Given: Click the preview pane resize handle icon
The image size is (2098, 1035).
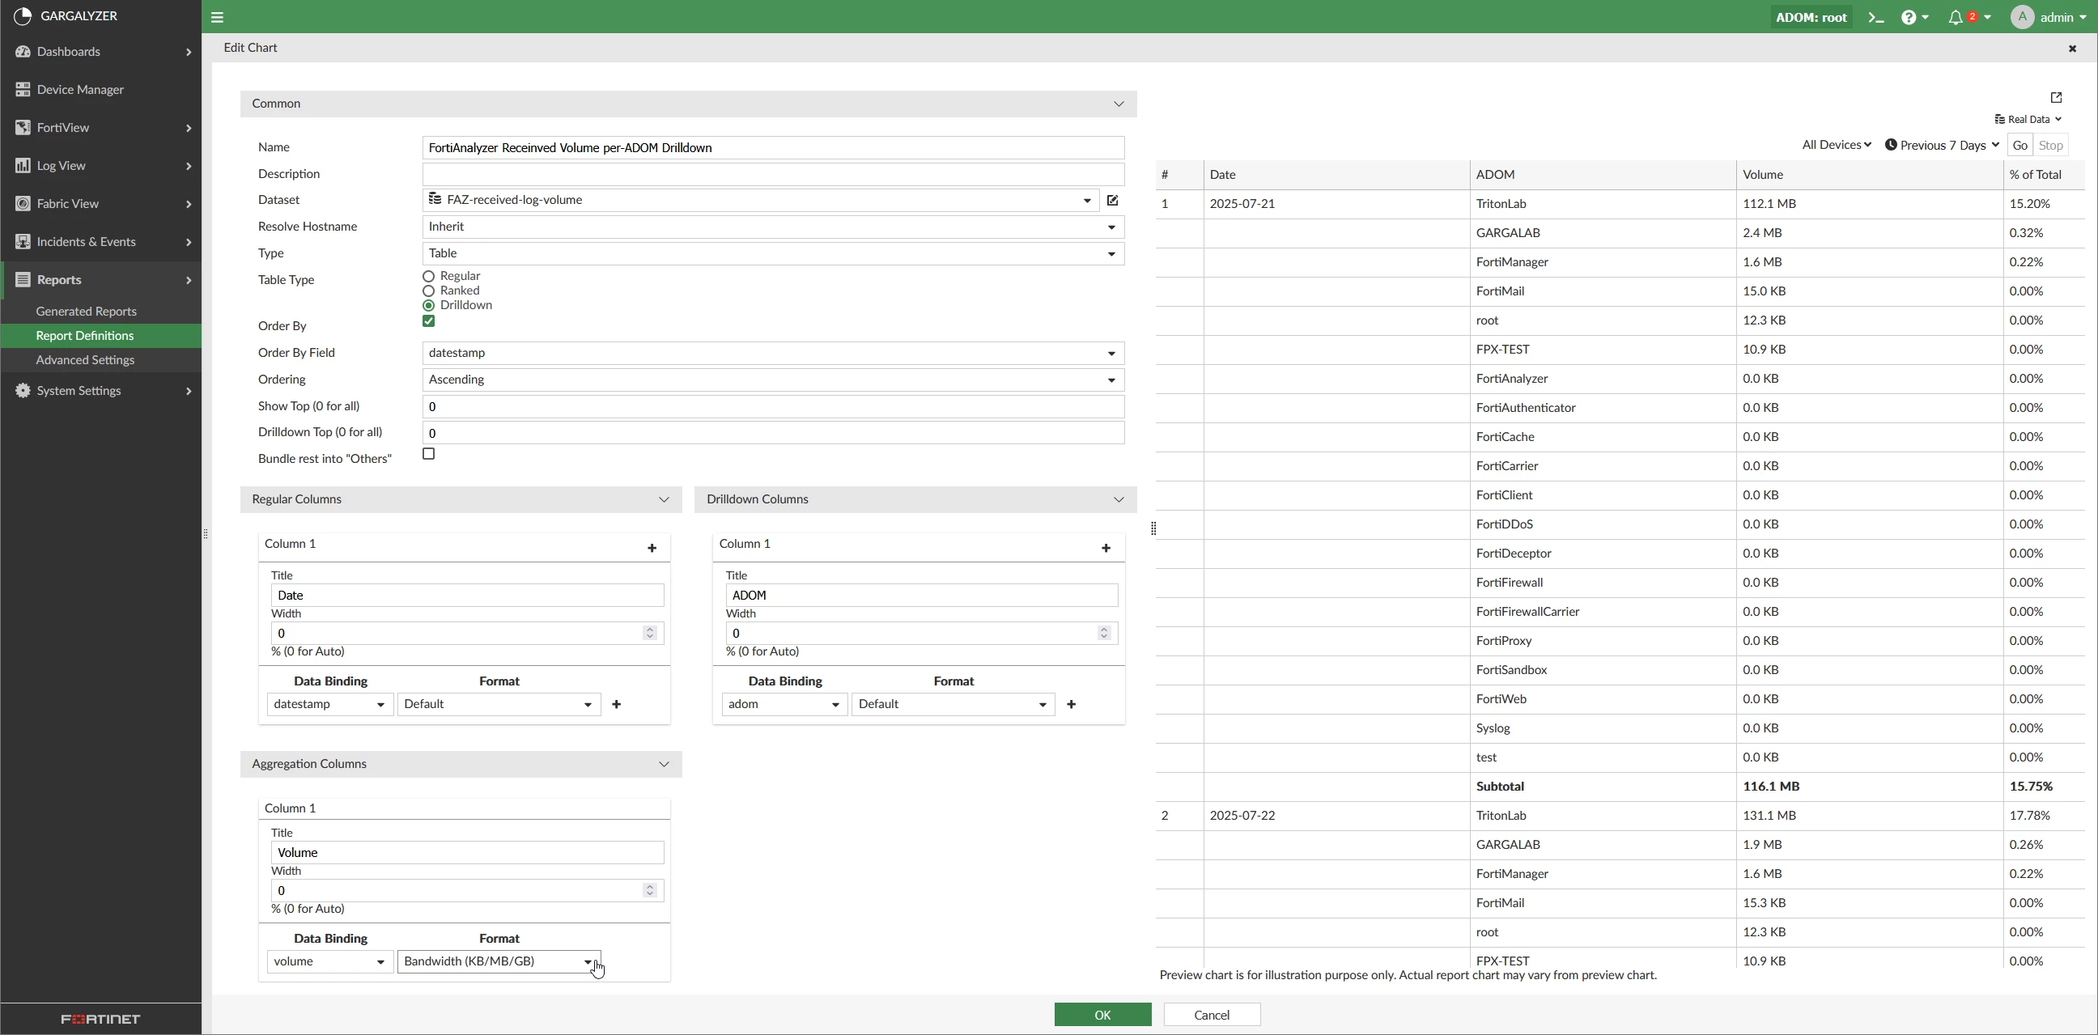Looking at the screenshot, I should click(1154, 529).
